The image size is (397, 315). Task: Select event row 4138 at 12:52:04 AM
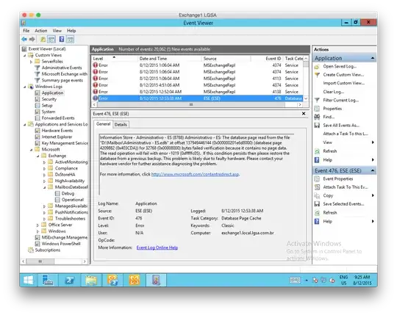pos(198,92)
